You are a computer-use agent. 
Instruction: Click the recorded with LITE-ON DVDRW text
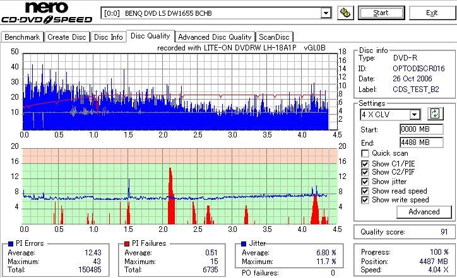[x=241, y=48]
